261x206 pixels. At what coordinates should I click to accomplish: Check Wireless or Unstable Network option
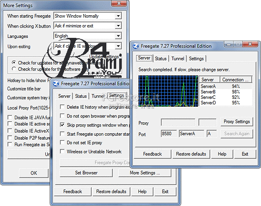click(x=62, y=151)
